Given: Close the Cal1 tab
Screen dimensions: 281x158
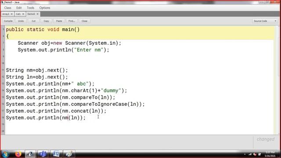Looking at the screenshot, I should coord(23,14).
